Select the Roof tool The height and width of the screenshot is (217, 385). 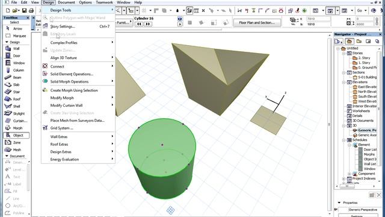click(13, 99)
